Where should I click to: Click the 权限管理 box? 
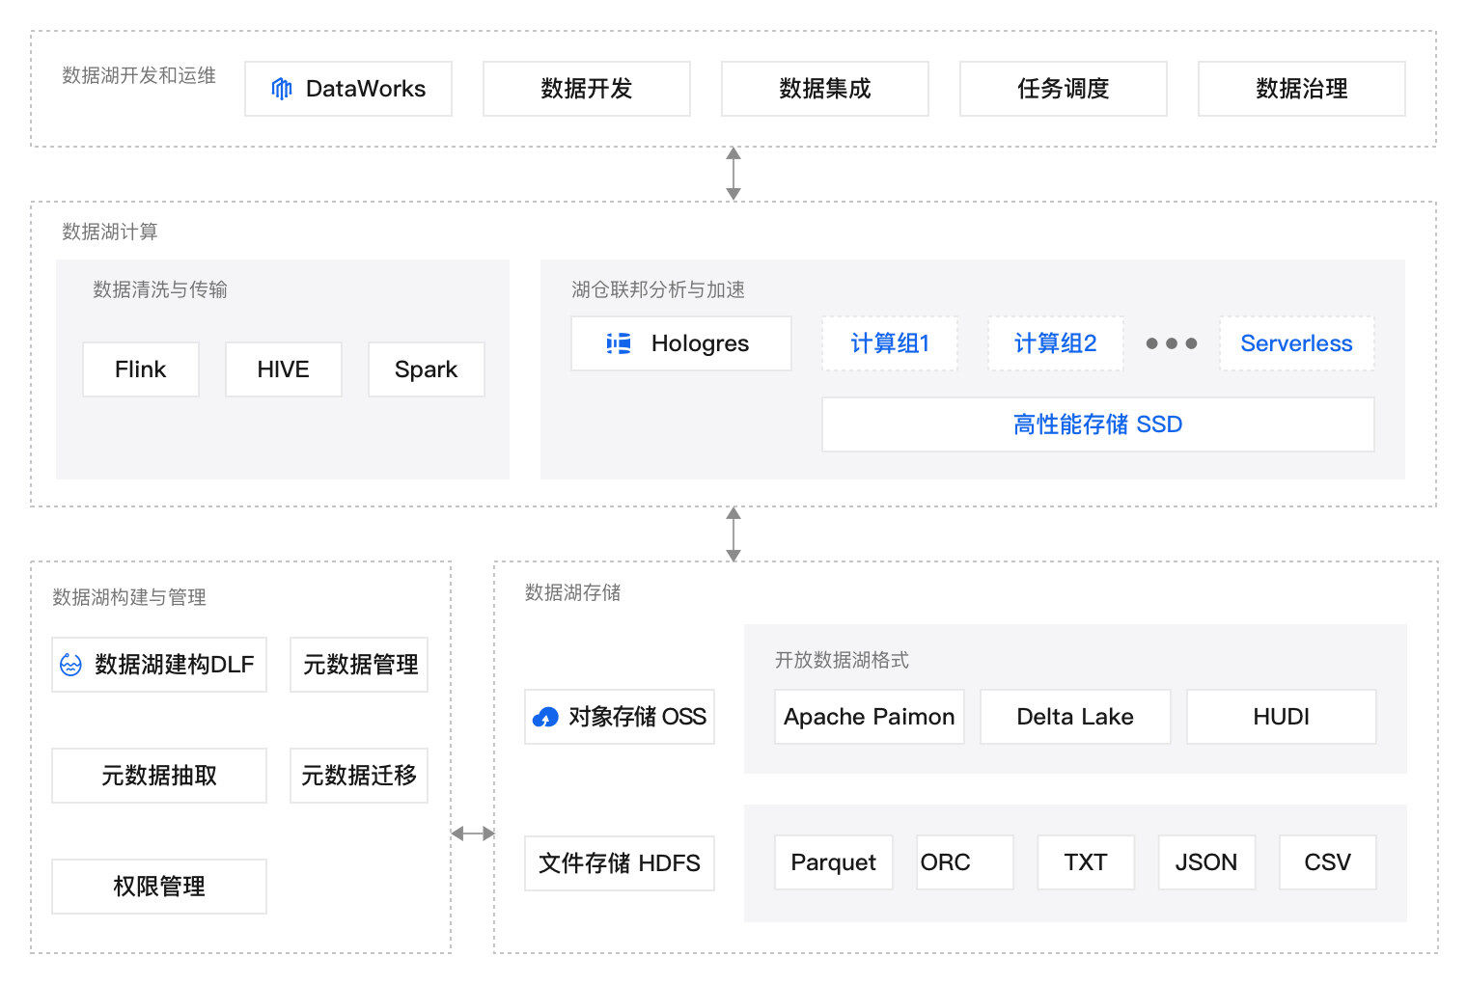point(159,887)
